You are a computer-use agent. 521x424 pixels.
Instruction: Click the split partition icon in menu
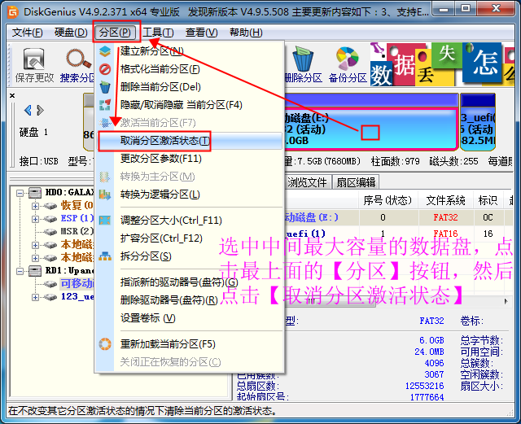click(105, 256)
